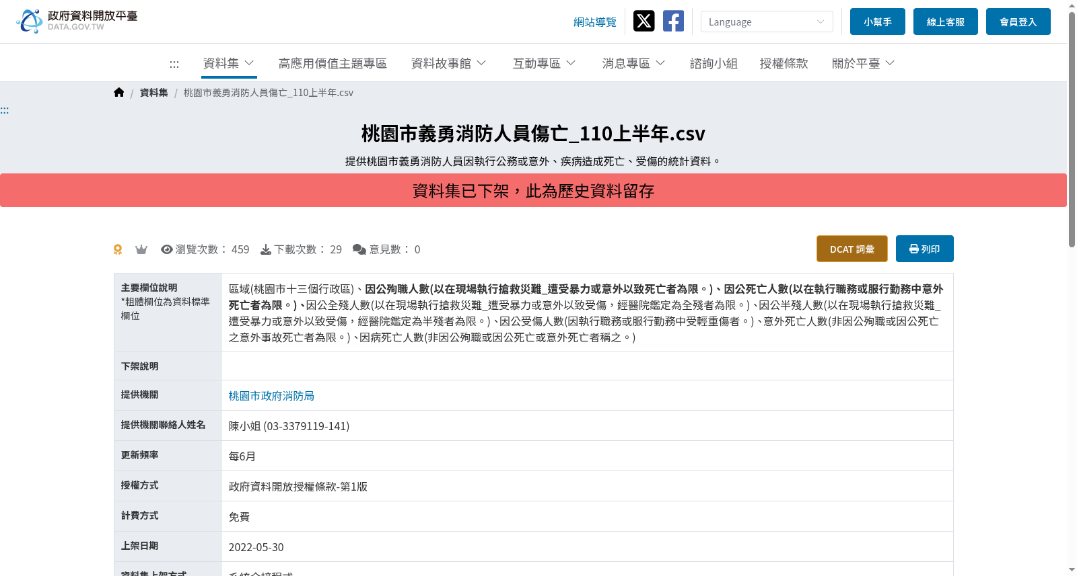Click the eye view-count icon
This screenshot has height=576, width=1077.
[x=167, y=249]
